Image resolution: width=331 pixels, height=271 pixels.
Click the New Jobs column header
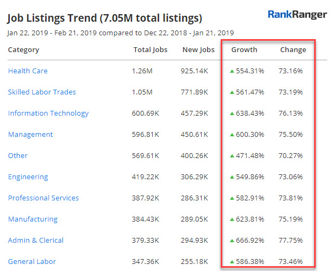198,50
